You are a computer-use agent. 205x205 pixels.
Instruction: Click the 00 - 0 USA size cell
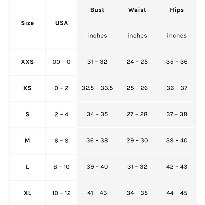click(x=61, y=62)
